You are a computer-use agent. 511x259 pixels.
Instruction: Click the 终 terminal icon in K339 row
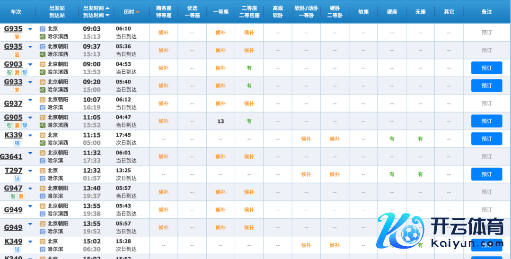click(43, 143)
